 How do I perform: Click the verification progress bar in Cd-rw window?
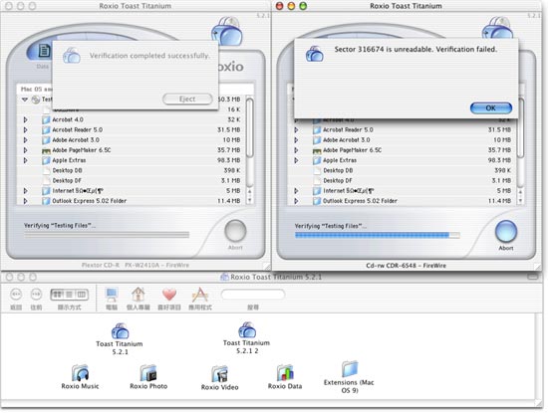378,235
